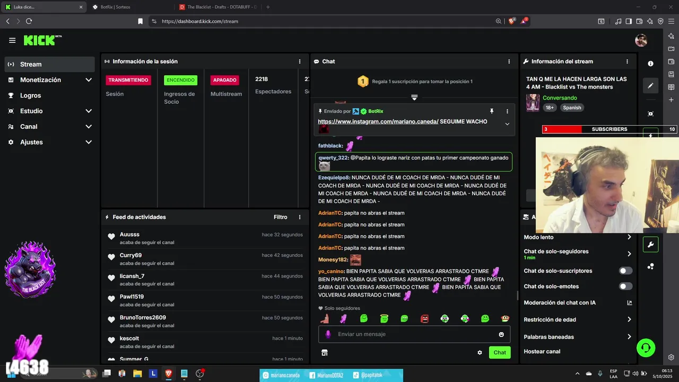
Task: Click the 18+ tag
Action: [550, 108]
